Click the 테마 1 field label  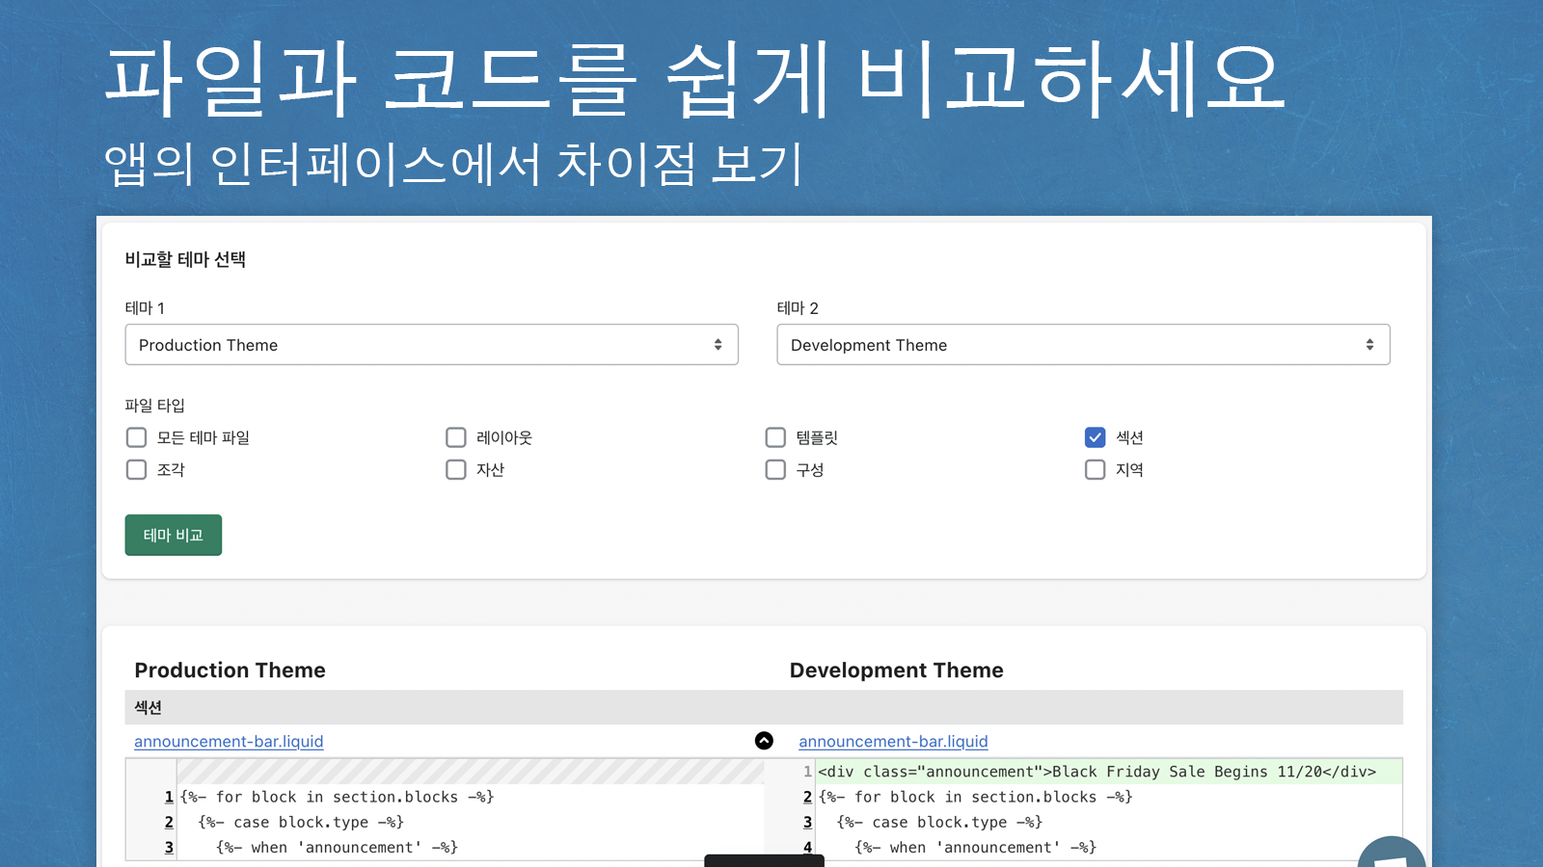(x=145, y=308)
